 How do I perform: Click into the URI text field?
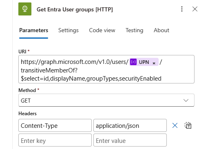coord(106,69)
